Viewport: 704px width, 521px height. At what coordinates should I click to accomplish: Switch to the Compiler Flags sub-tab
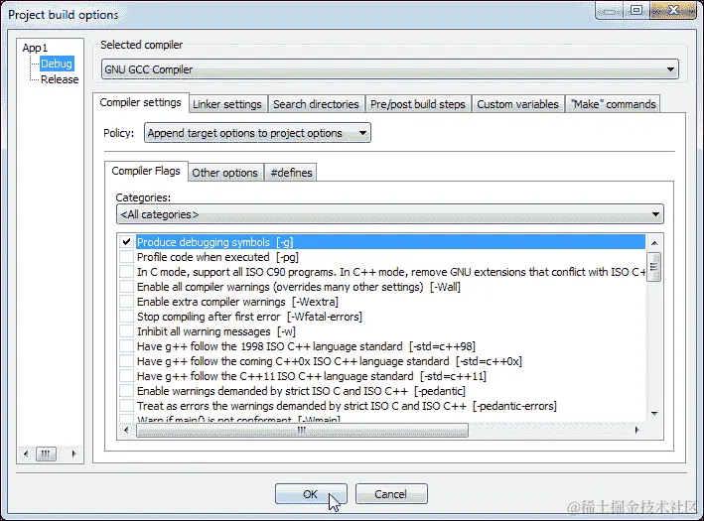coord(146,171)
